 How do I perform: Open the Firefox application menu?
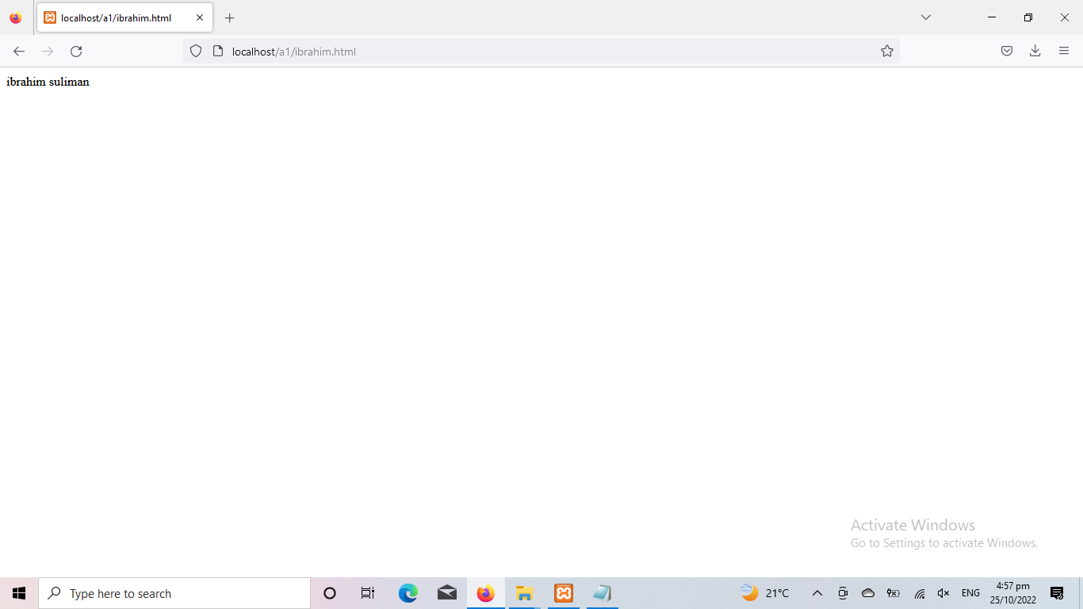[1064, 52]
